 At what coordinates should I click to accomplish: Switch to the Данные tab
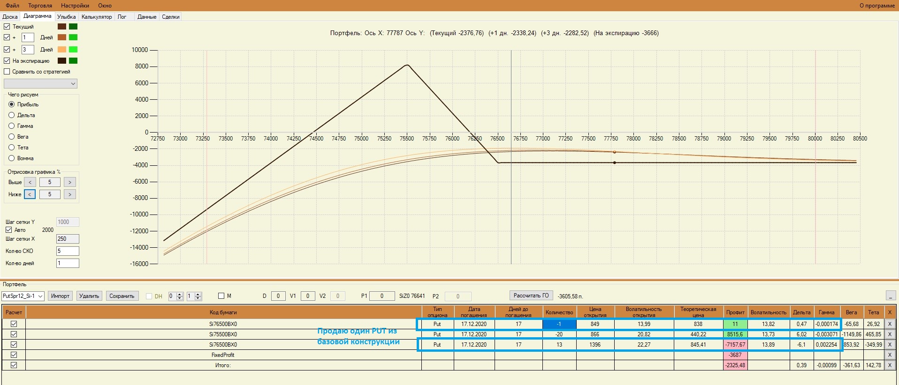coord(147,17)
